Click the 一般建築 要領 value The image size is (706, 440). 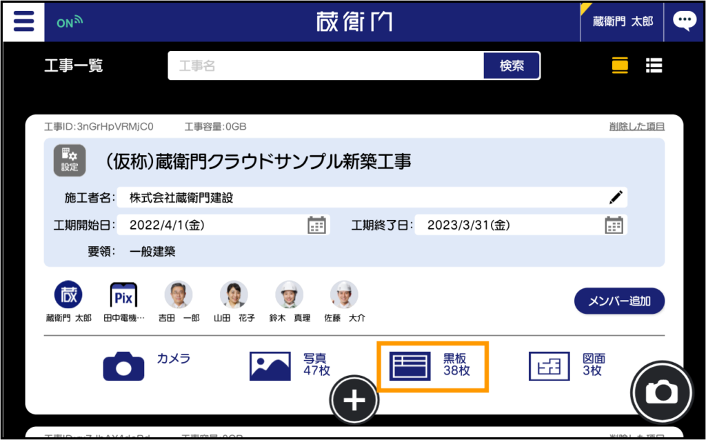click(152, 252)
